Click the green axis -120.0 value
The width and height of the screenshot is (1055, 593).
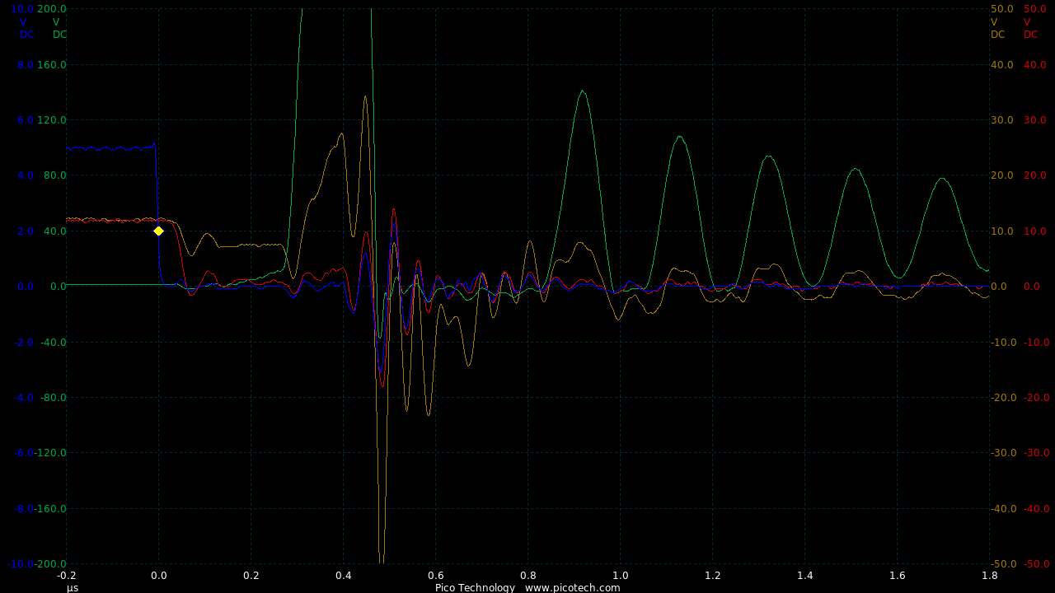50,453
